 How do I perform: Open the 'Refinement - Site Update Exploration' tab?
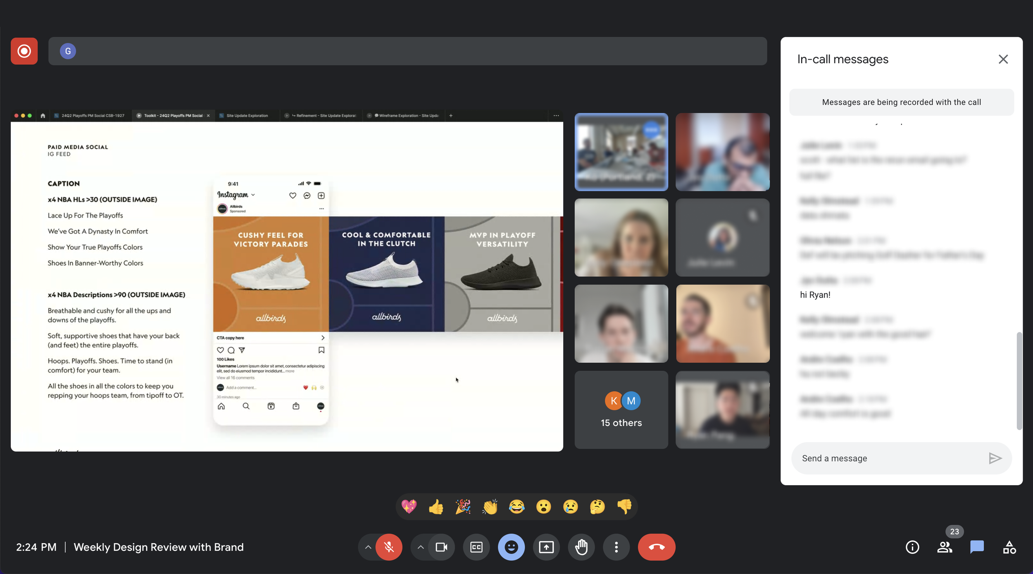[320, 116]
